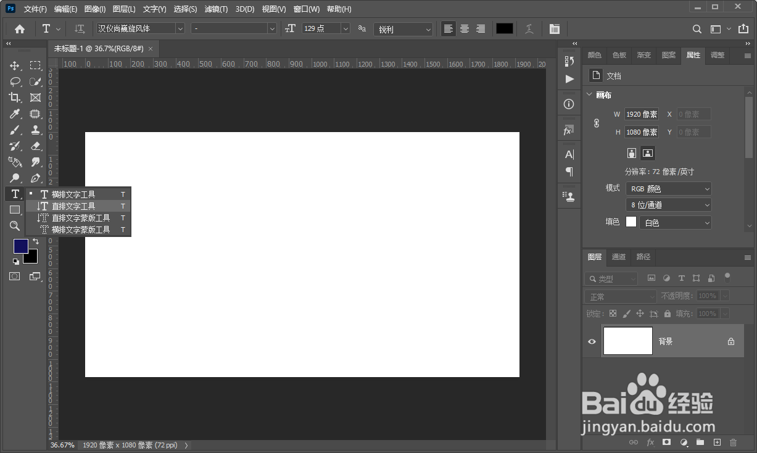
Task: Create warped text icon
Action: click(529, 28)
